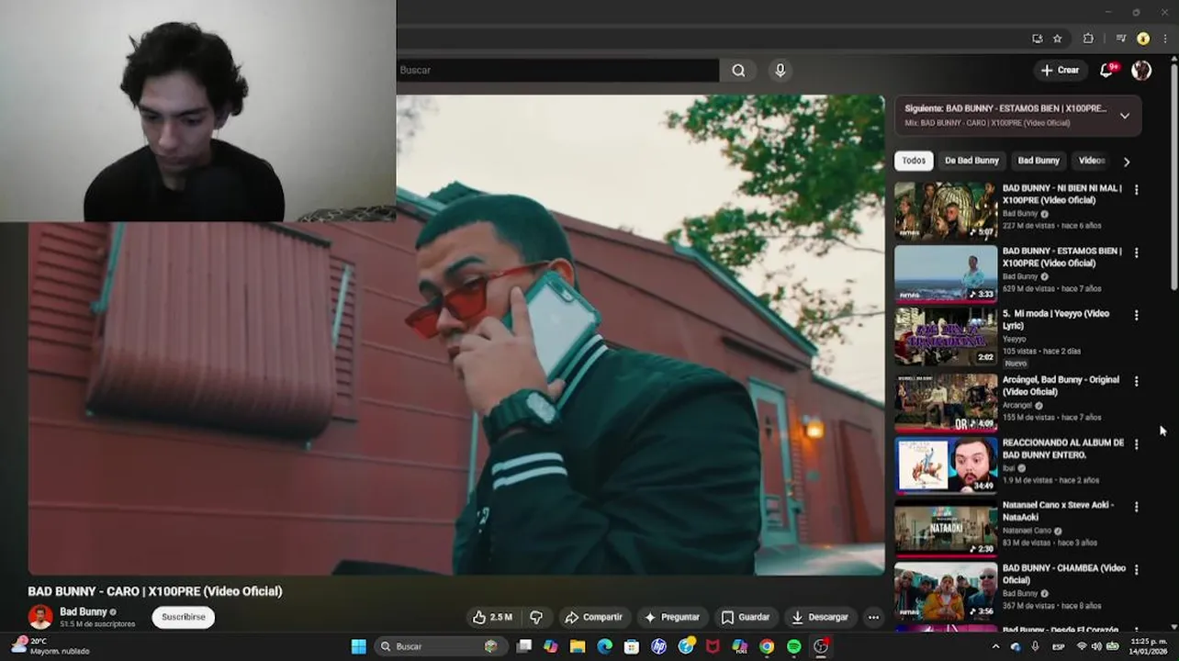
Task: Like the video (2.5 M thumbs up)
Action: tap(492, 618)
